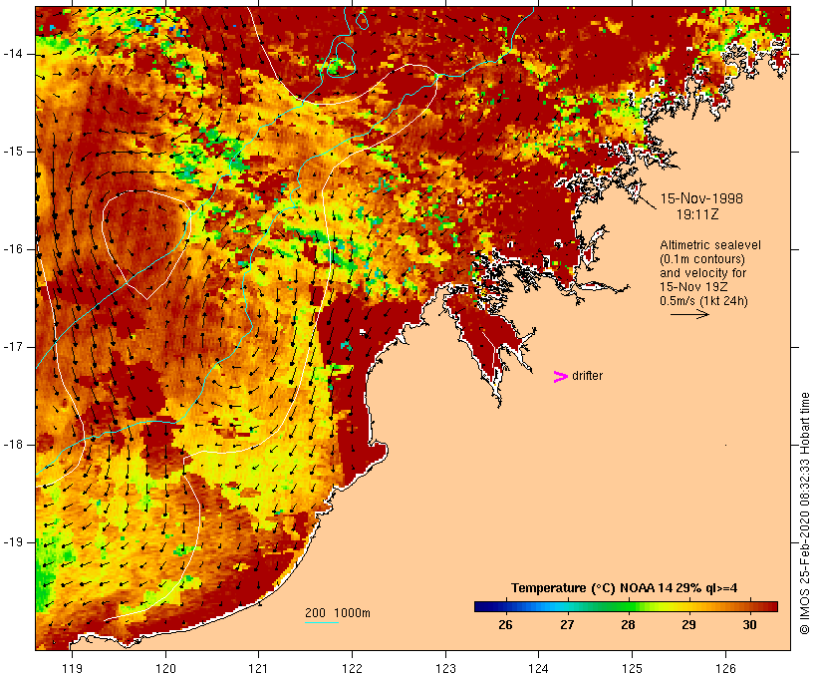
Task: Click the longitude axis label '119'
Action: point(72,668)
